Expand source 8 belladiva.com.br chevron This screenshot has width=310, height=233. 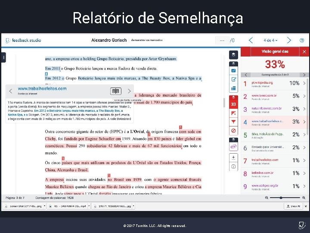tap(304, 173)
